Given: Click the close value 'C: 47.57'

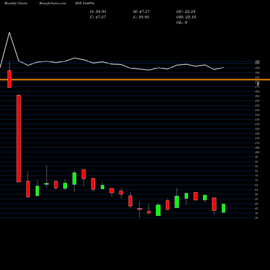Looking at the screenshot, I should pos(98,17).
